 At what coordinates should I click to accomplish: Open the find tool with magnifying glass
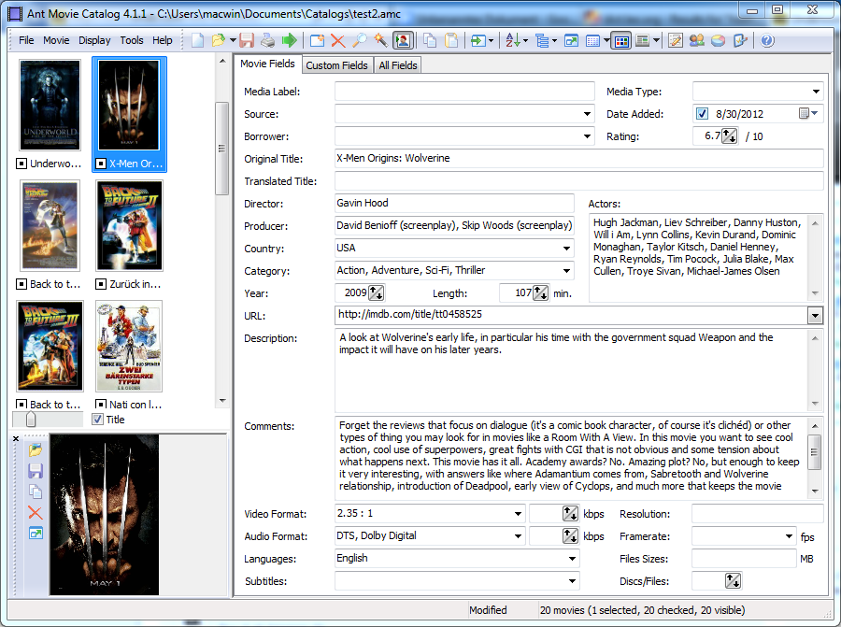tap(359, 41)
